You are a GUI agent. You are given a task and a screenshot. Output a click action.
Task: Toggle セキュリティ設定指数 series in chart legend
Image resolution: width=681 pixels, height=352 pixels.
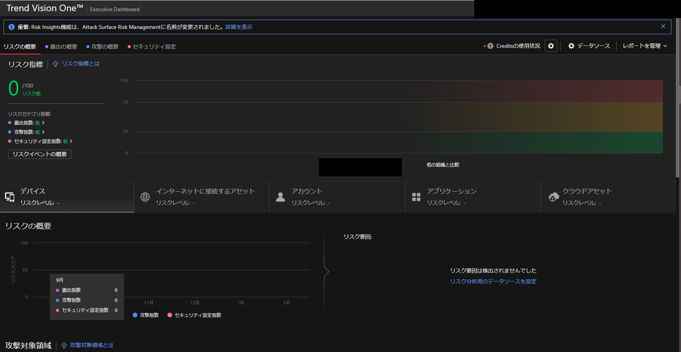(x=194, y=315)
